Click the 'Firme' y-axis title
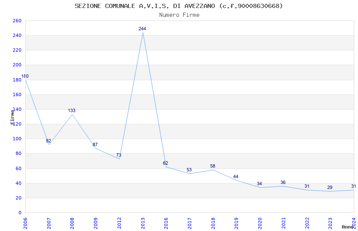This screenshot has width=358, height=231. pyautogui.click(x=12, y=117)
